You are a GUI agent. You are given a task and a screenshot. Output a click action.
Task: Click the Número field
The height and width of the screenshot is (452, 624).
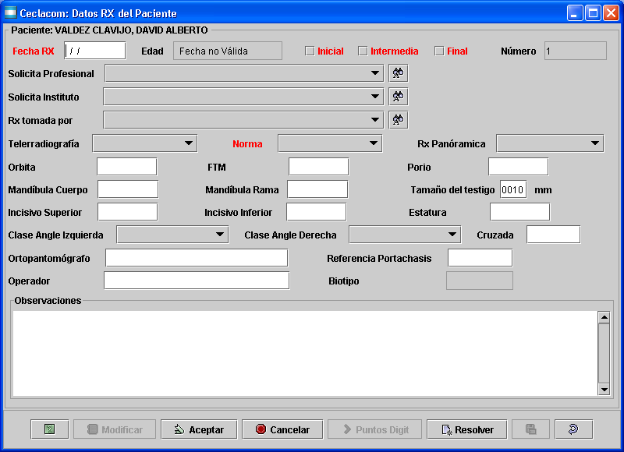(576, 51)
